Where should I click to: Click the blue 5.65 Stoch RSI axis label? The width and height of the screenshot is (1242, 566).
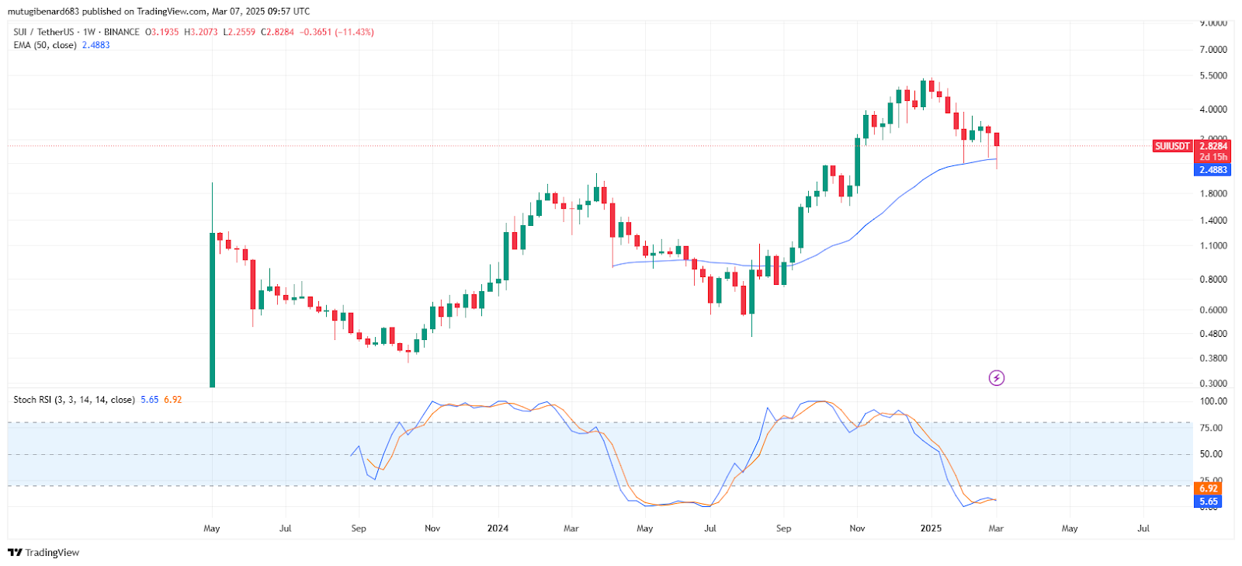pyautogui.click(x=1208, y=502)
